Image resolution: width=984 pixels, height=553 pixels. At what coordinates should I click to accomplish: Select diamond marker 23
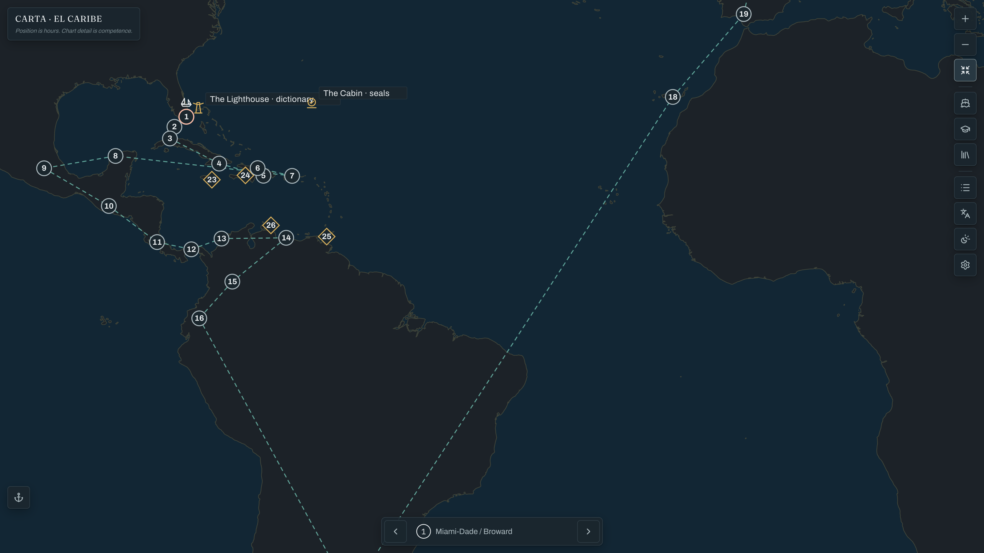pos(212,179)
